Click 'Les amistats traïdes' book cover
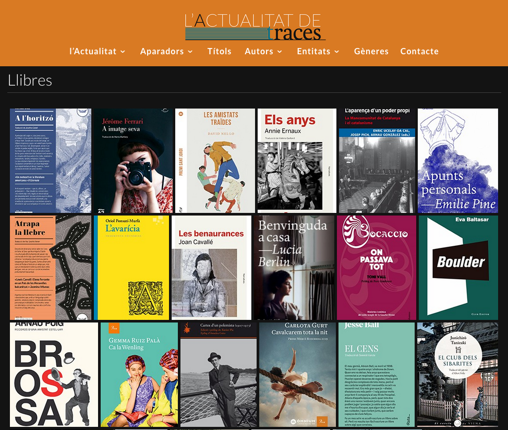 (x=215, y=161)
